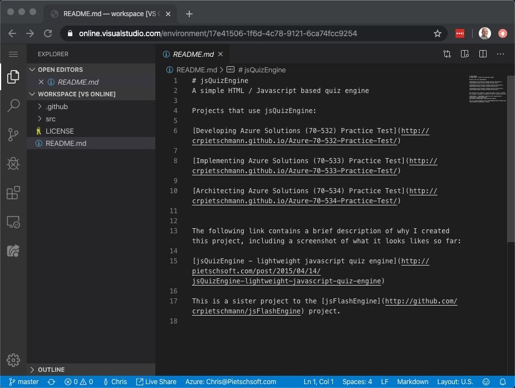Bookmark this page with the star
515x388 pixels.
[437, 33]
